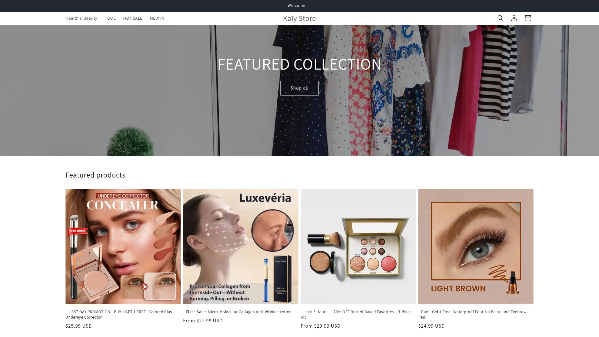This screenshot has height=337, width=599.
Task: Click the Featured products heading
Action: tap(95, 175)
